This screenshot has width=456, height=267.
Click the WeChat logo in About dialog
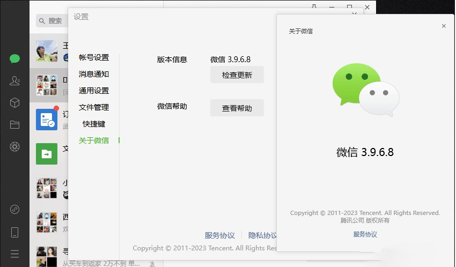(x=366, y=89)
